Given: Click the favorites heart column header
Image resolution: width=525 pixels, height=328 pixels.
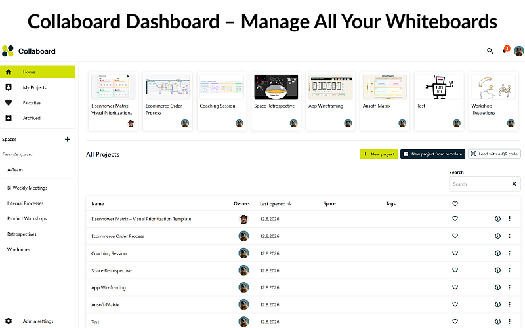Looking at the screenshot, I should (455, 204).
